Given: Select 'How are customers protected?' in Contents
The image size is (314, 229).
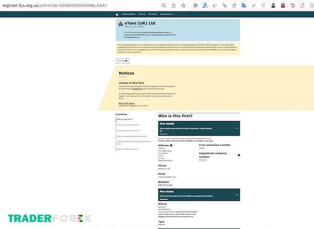Looking at the screenshot, I should [128, 125].
